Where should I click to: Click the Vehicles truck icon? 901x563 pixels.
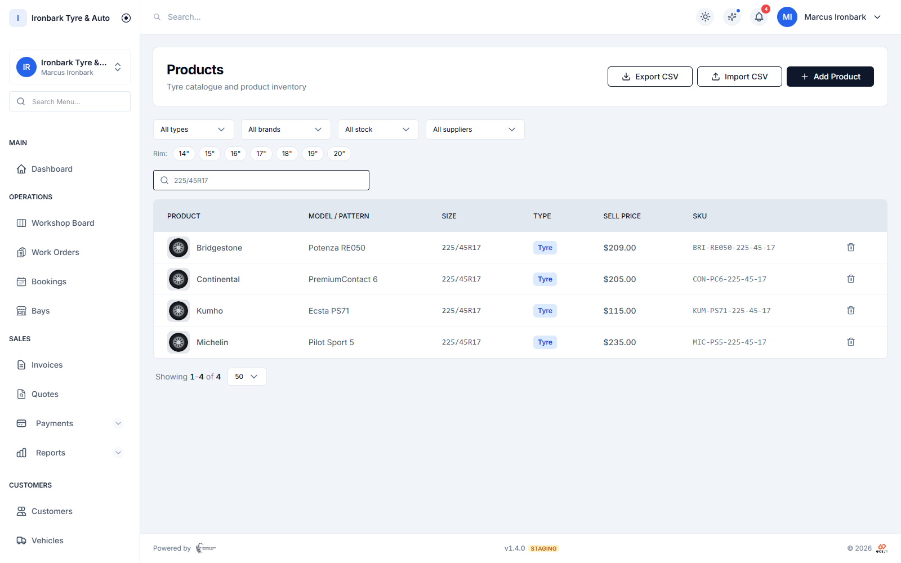coord(21,540)
